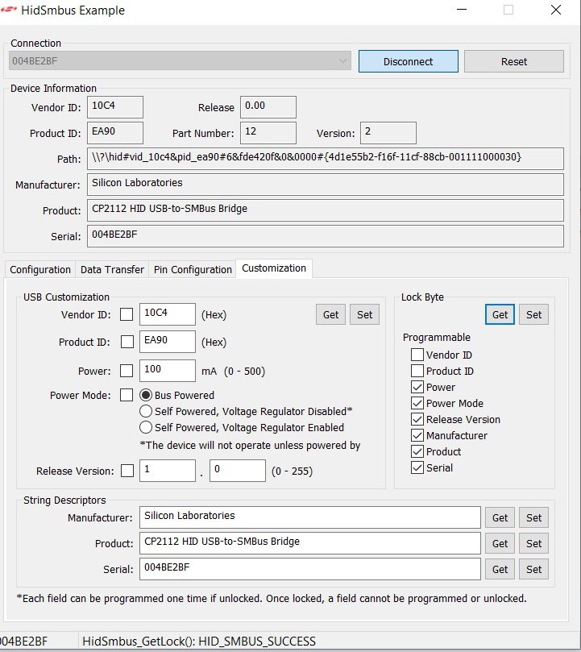Click the Product string descriptor field
Image resolution: width=581 pixels, height=652 pixels.
(x=309, y=543)
